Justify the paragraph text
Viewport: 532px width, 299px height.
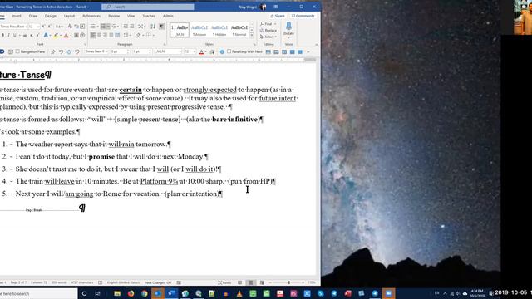pos(111,35)
